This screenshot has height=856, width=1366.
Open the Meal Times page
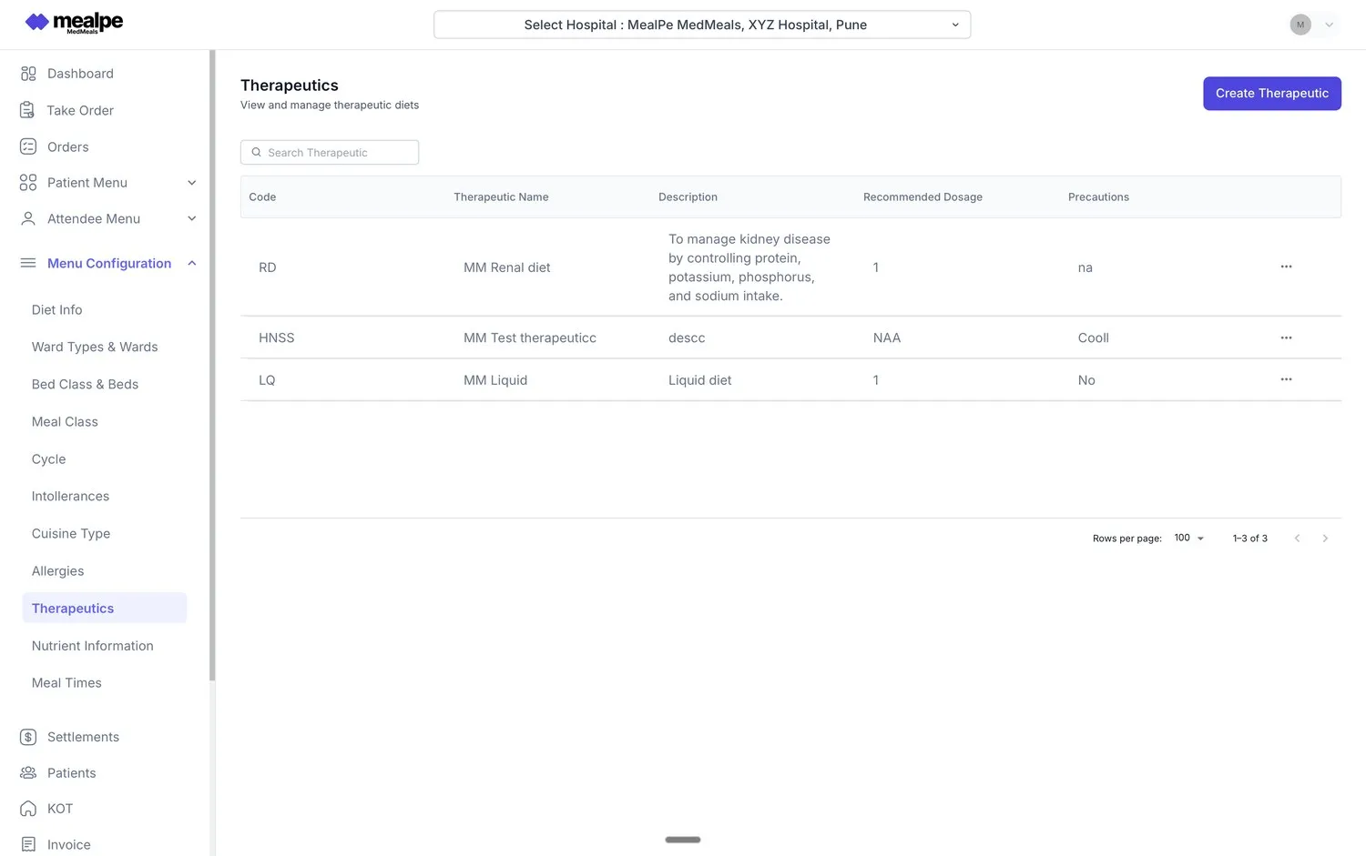(x=66, y=683)
